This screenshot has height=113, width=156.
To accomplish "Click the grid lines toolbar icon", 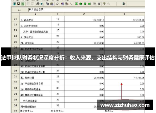I will (99, 4).
